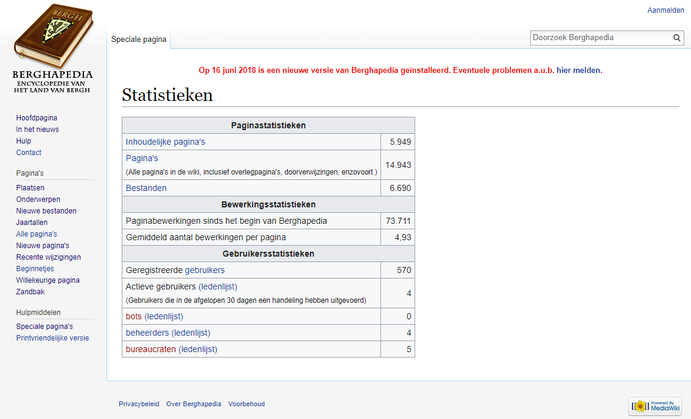Screen dimensions: 691x419
Task: Open Recente wijzigingen in the sidebar
Action: click(x=49, y=257)
